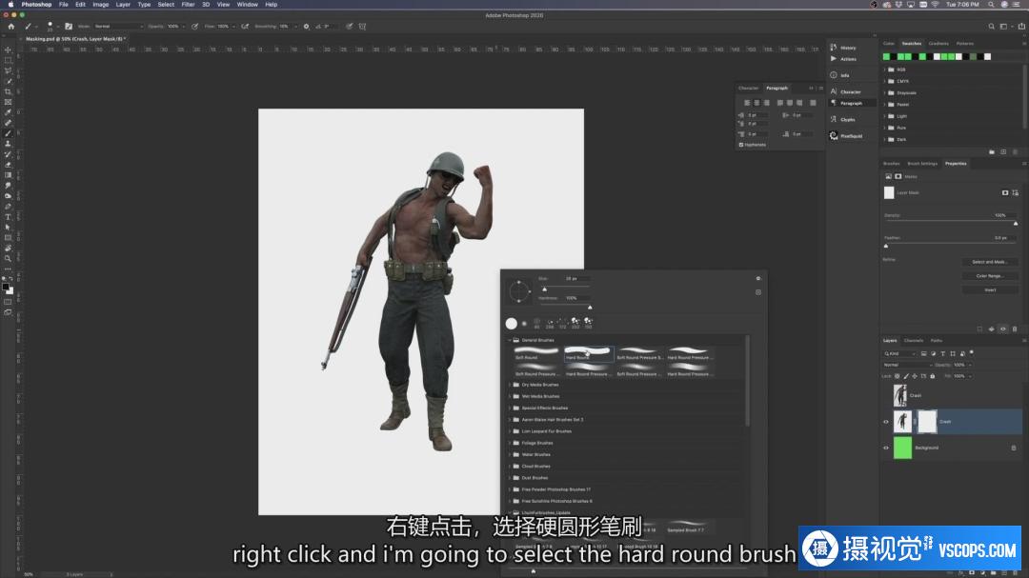Open the Opacity dropdown arrow in options bar
Screen dimensions: 1029x578
(x=183, y=27)
